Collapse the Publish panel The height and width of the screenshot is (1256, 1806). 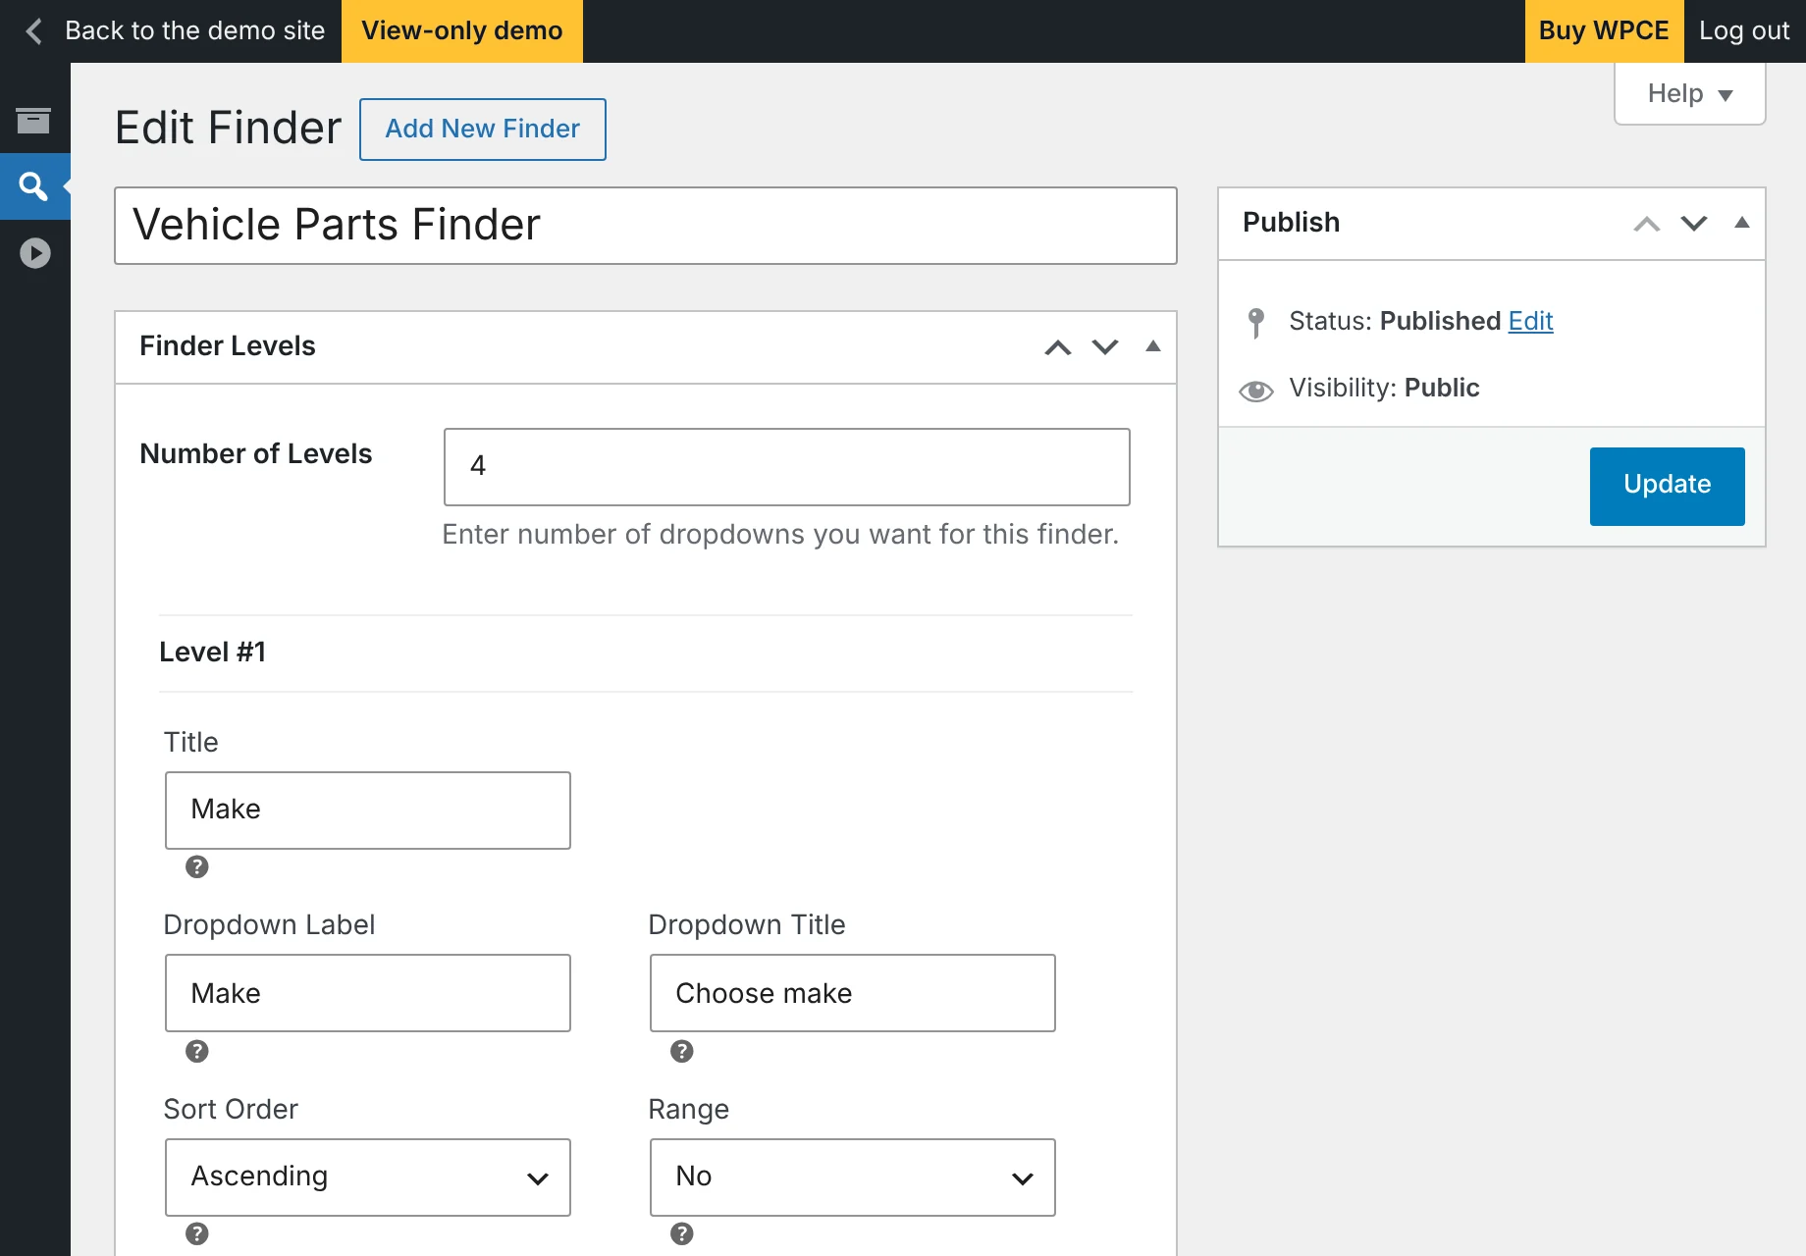(x=1742, y=223)
